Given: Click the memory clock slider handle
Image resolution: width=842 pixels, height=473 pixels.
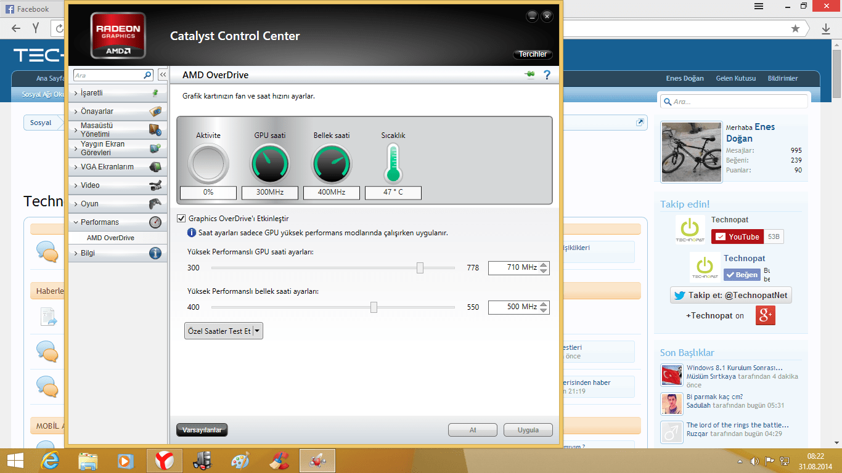Looking at the screenshot, I should tap(374, 307).
